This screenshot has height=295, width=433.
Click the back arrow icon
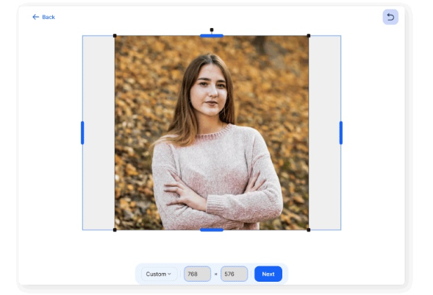[x=35, y=17]
